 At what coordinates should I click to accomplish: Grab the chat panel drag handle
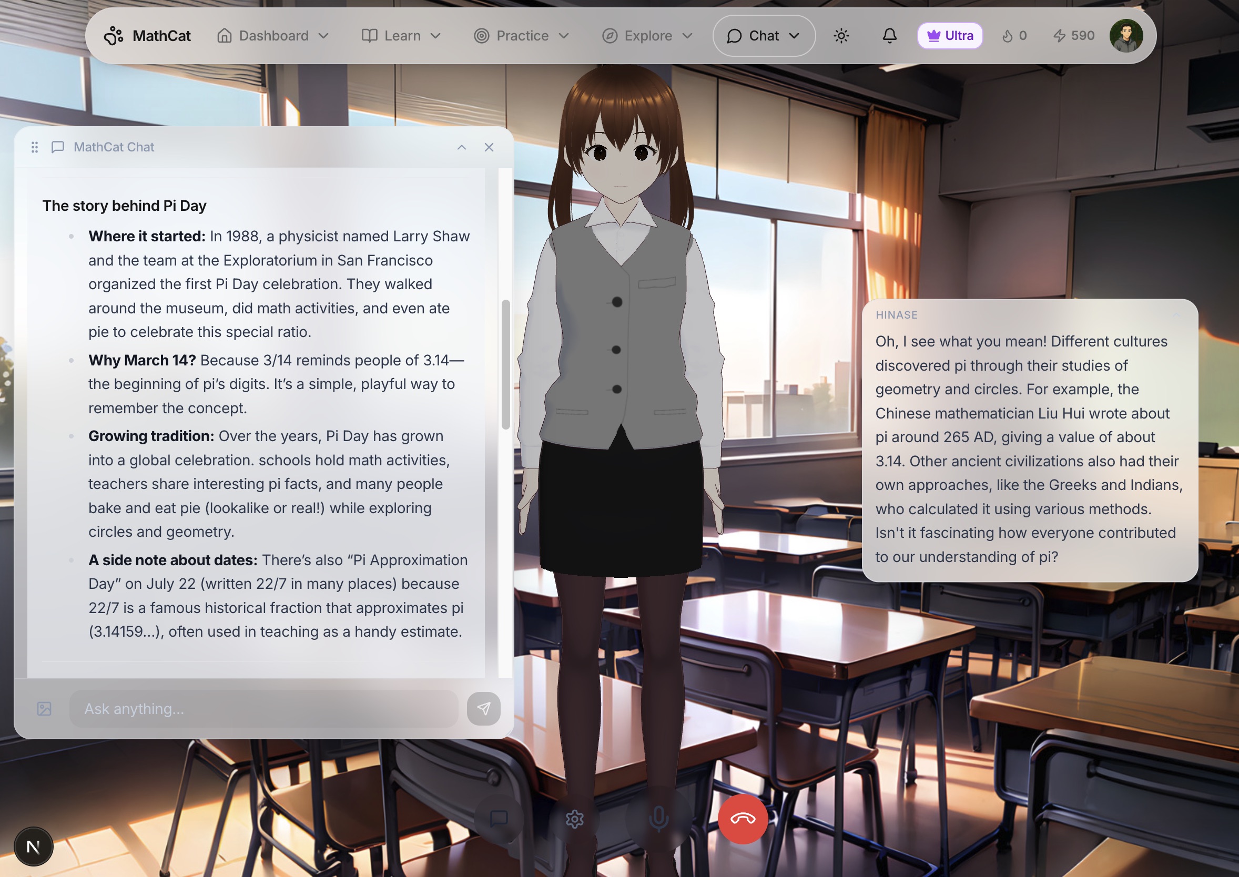pos(35,147)
